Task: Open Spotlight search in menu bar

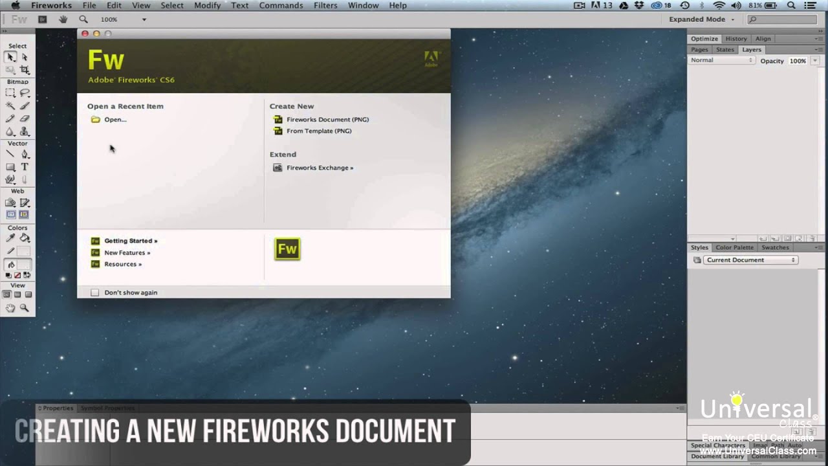Action: pos(791,5)
